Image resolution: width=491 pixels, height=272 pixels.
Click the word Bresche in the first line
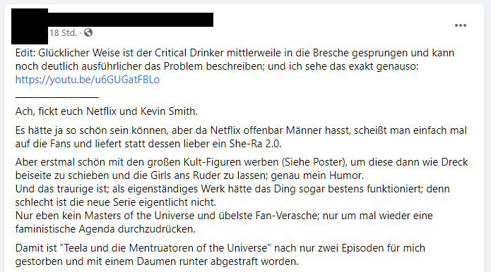(x=331, y=53)
